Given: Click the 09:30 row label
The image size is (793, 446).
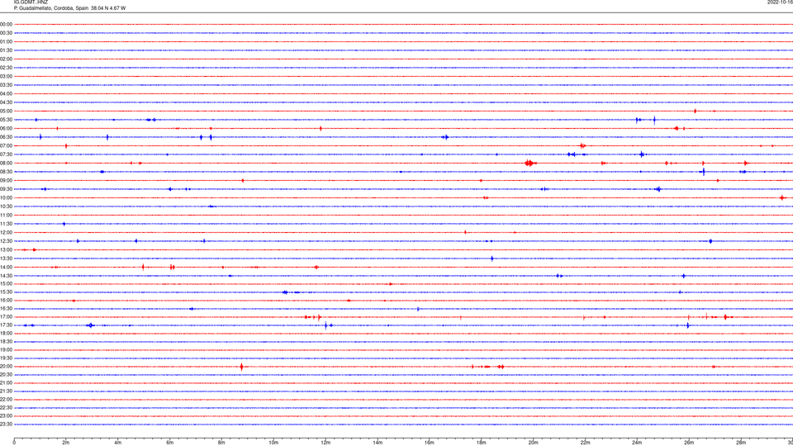Looking at the screenshot, I should (x=6, y=189).
